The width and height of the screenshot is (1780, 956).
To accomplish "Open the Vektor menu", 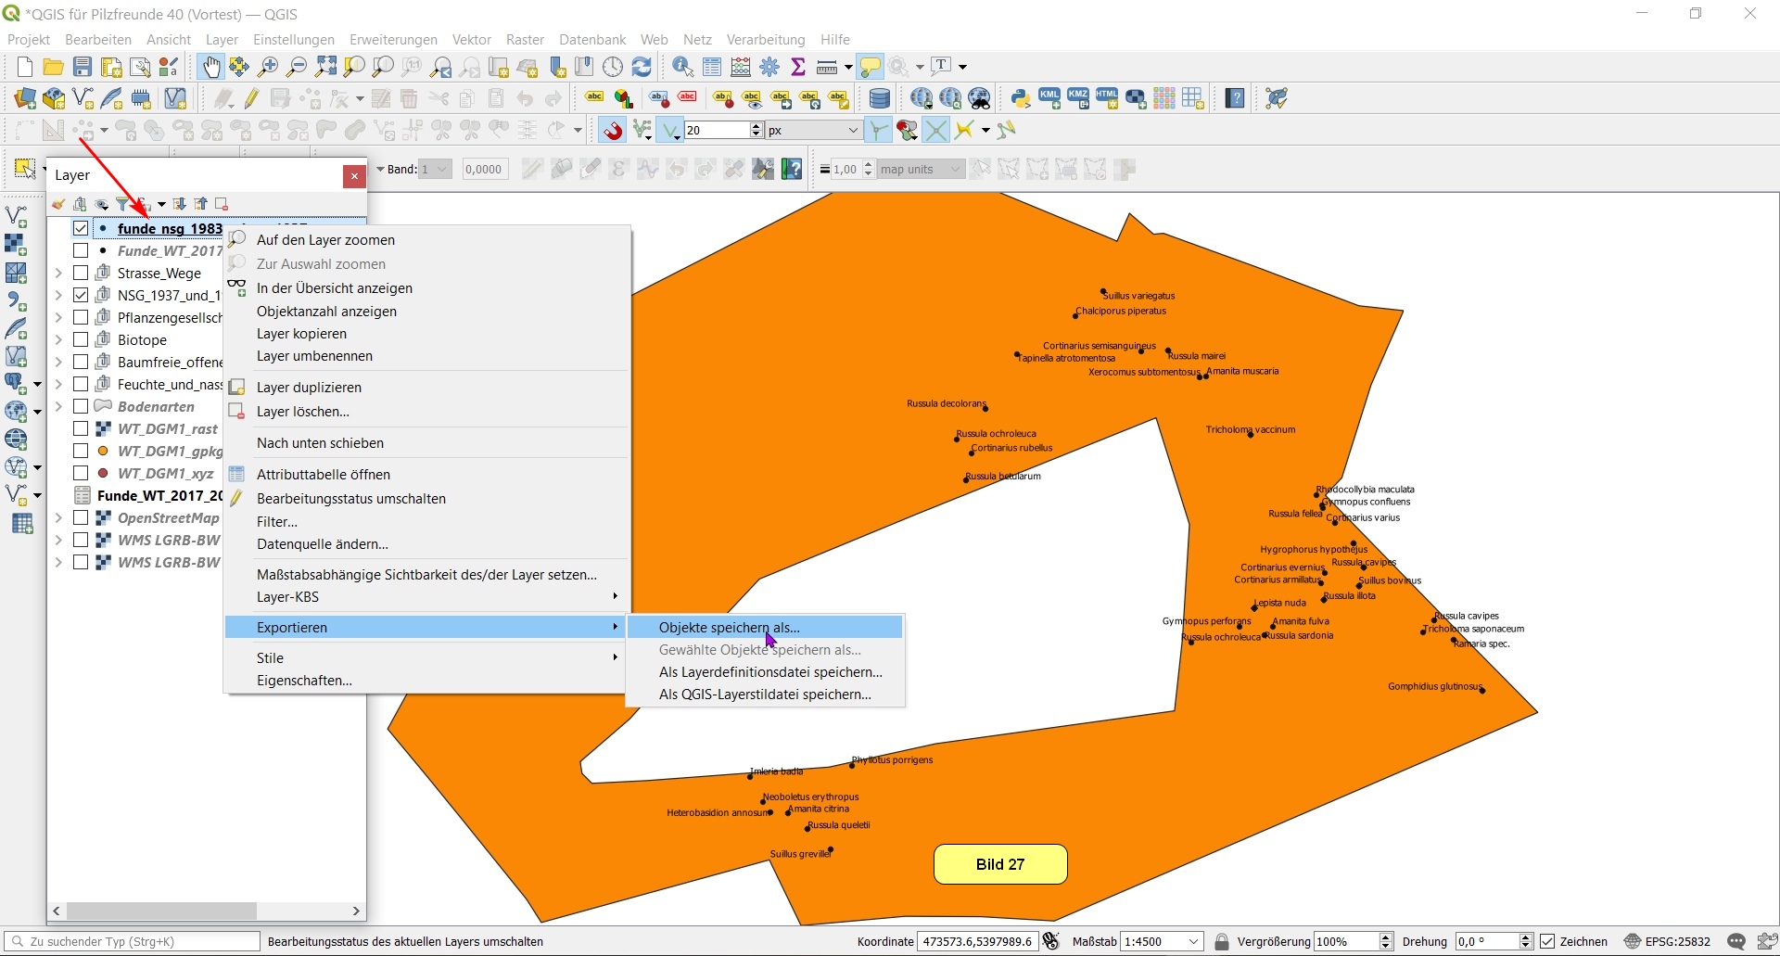I will [471, 40].
